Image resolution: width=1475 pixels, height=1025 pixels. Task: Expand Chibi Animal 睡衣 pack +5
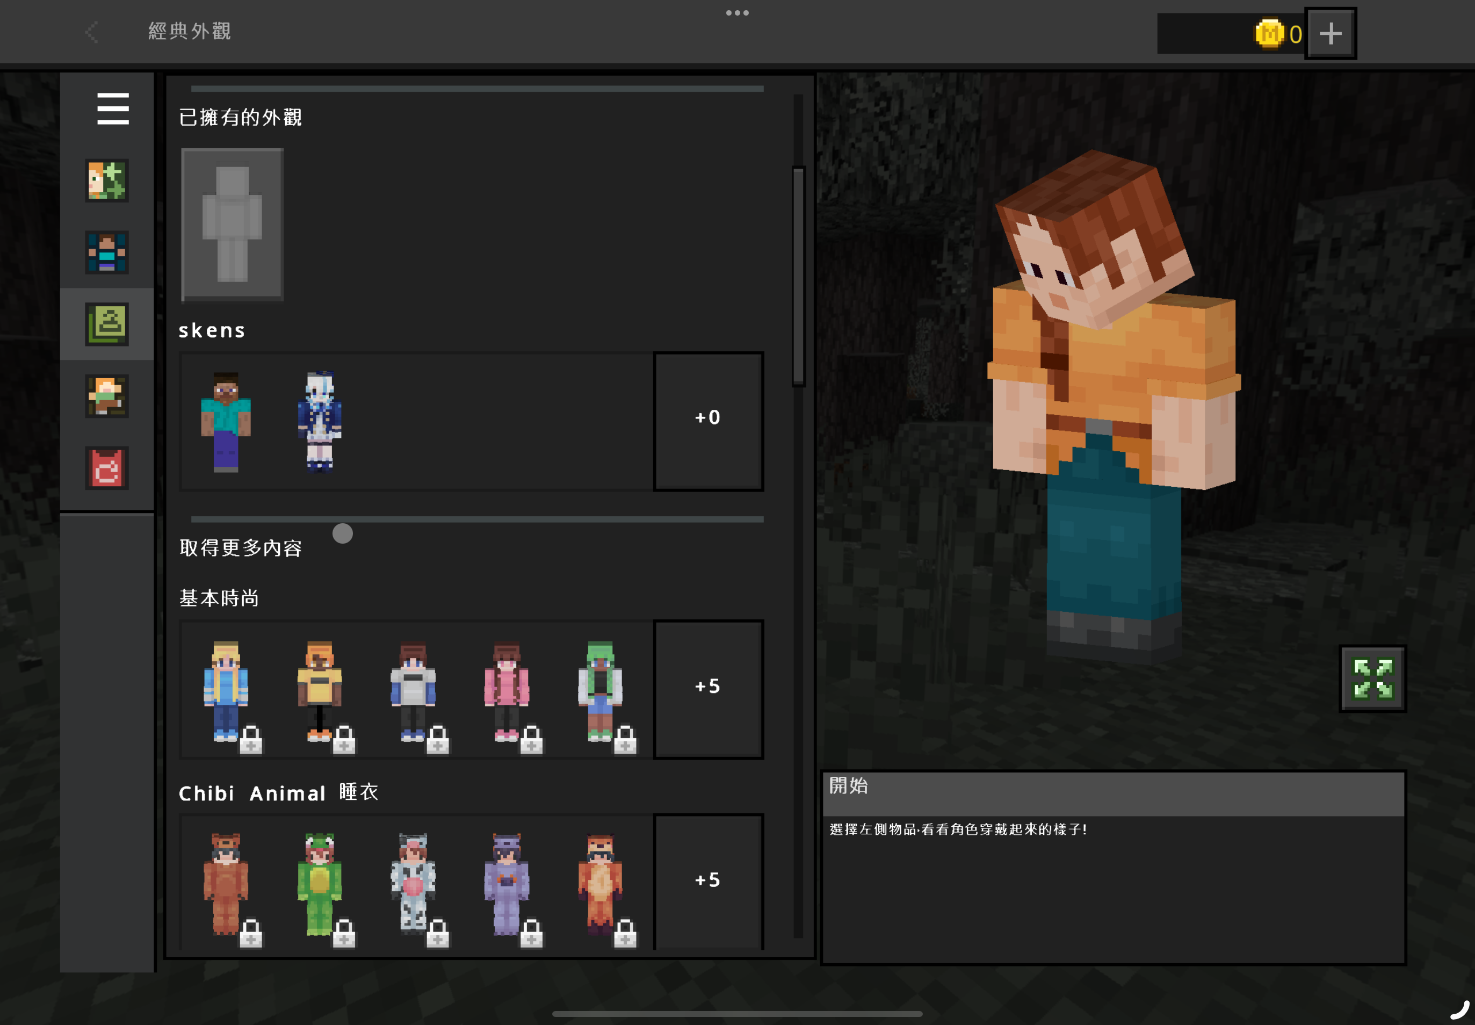pyautogui.click(x=707, y=881)
